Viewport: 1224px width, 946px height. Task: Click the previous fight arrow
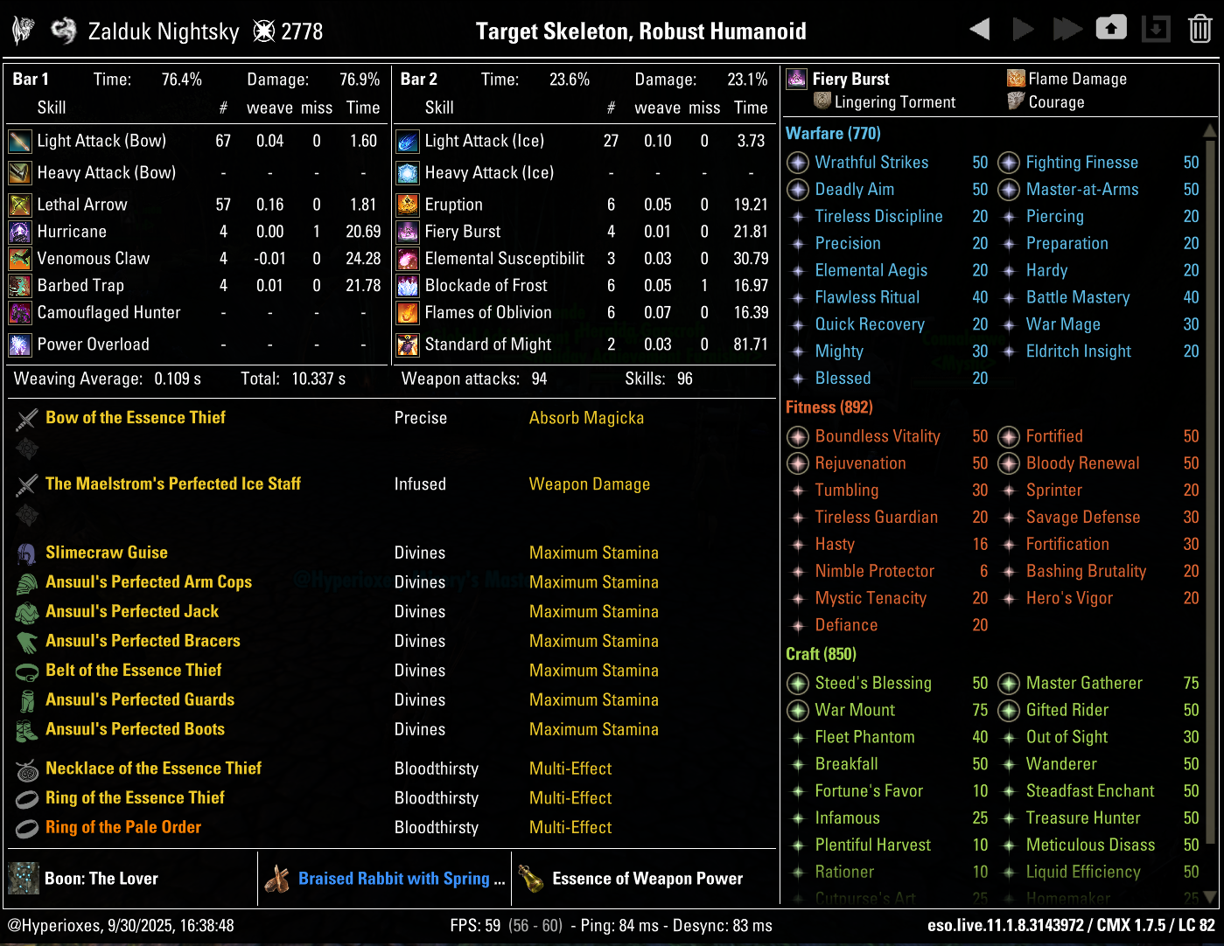click(x=980, y=30)
